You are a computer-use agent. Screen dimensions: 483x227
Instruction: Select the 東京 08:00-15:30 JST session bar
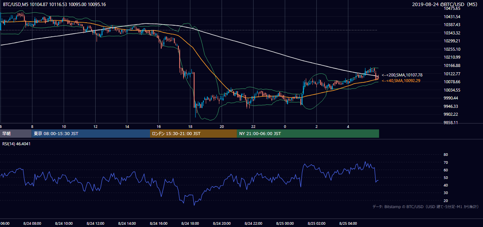tap(91, 134)
